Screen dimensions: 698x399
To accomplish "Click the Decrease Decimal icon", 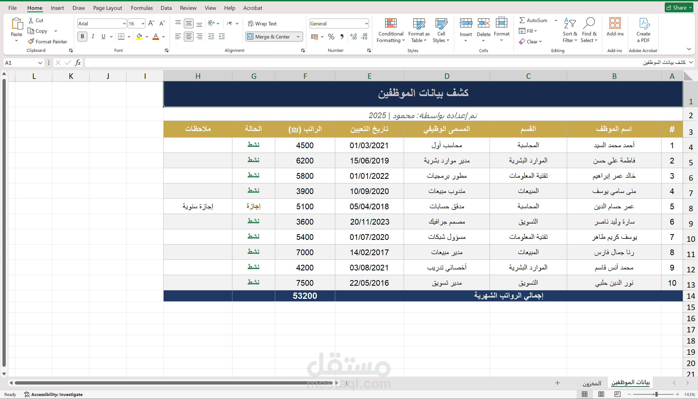I will pos(364,37).
